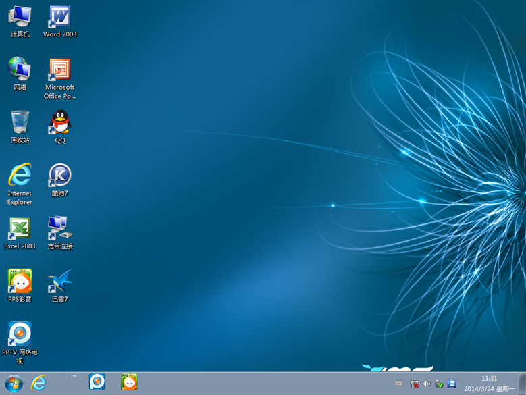Image resolution: width=526 pixels, height=395 pixels.
Task: Expand the taskbar toolbar chevron »
Action: 74,376
